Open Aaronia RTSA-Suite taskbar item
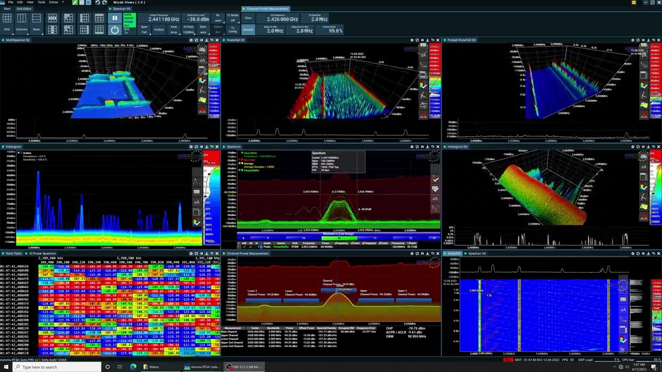The height and width of the screenshot is (372, 662). 203,367
